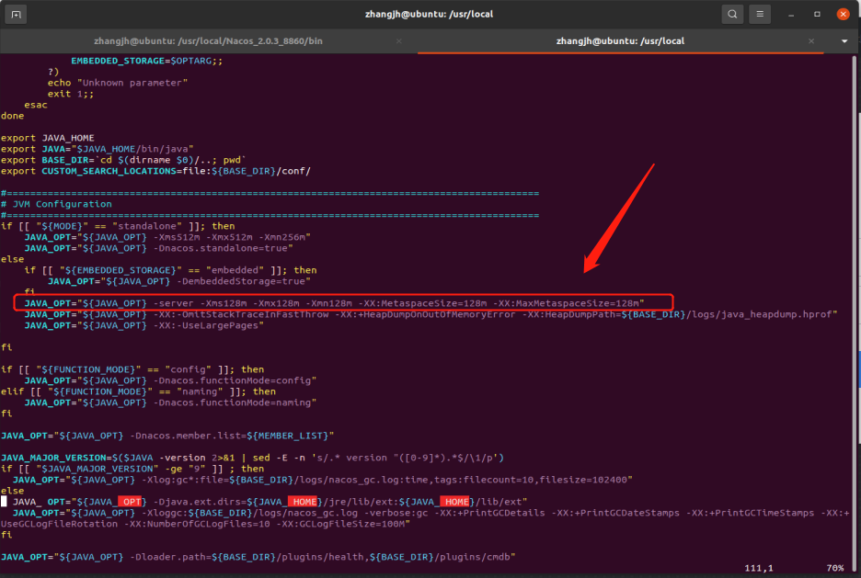
Task: Click the '-server -Xms128m -Xmx128m' options line
Action: coord(334,303)
